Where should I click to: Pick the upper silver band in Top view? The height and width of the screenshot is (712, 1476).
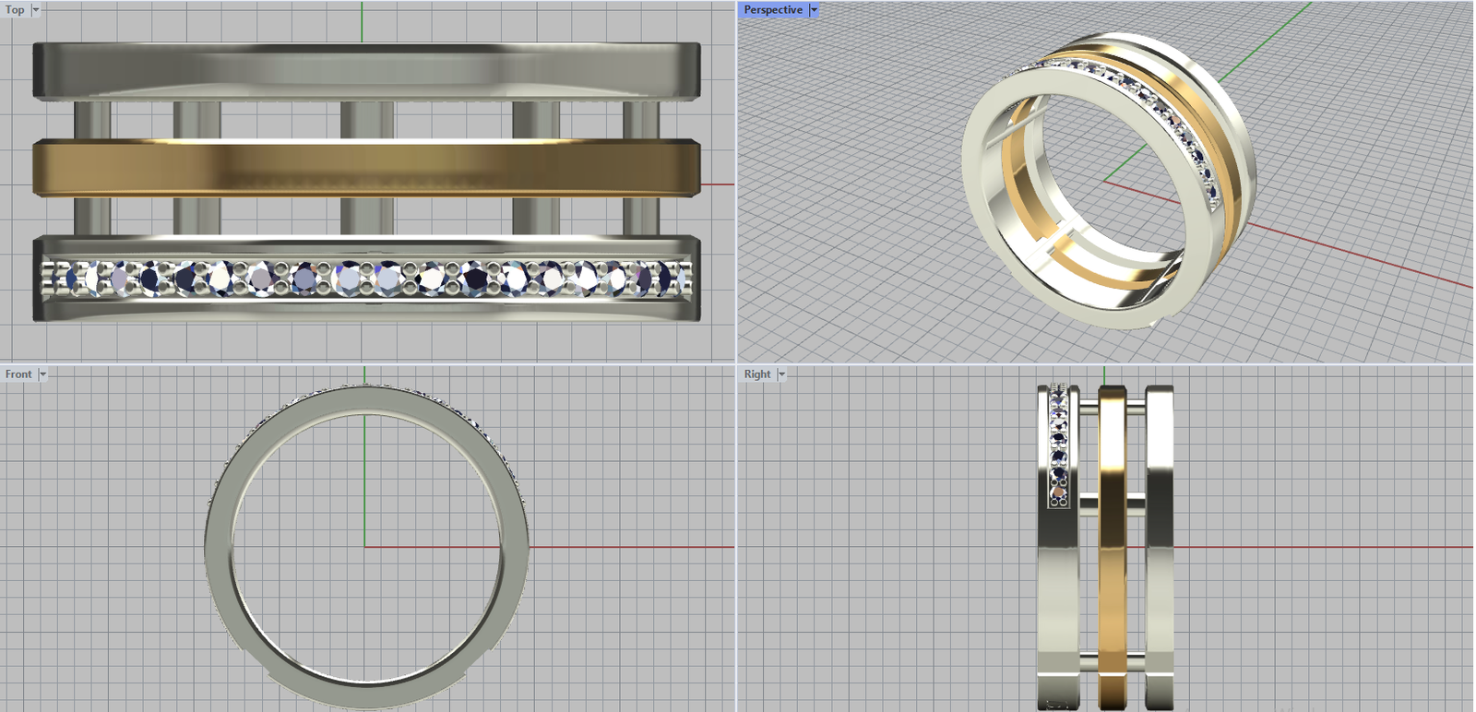tap(365, 70)
